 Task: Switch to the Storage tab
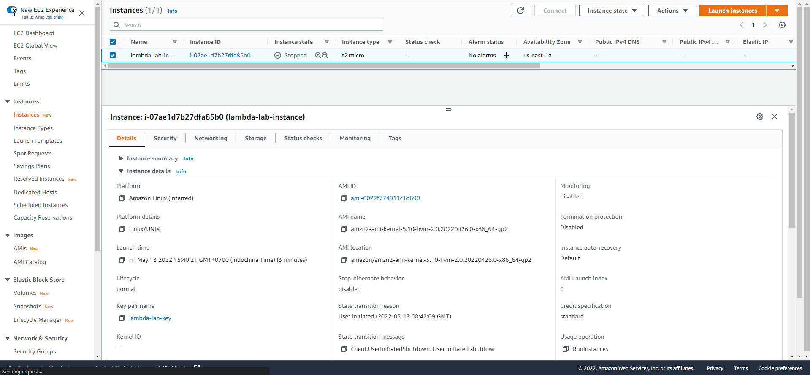pos(256,138)
